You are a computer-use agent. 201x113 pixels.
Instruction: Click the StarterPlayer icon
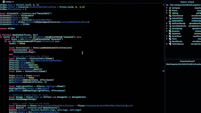click(x=170, y=36)
